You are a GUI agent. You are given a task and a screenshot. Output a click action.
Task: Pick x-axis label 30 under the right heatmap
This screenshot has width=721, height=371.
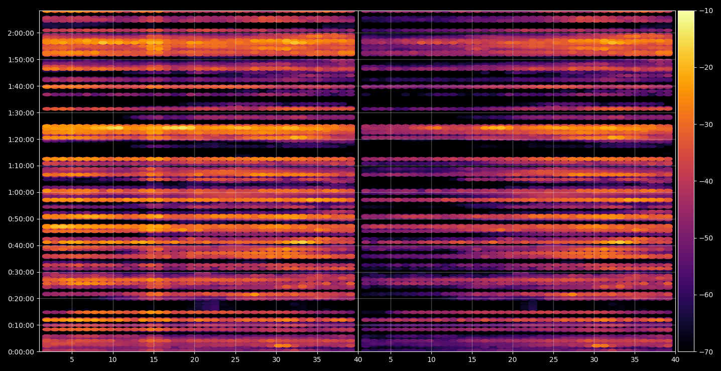tap(594, 359)
